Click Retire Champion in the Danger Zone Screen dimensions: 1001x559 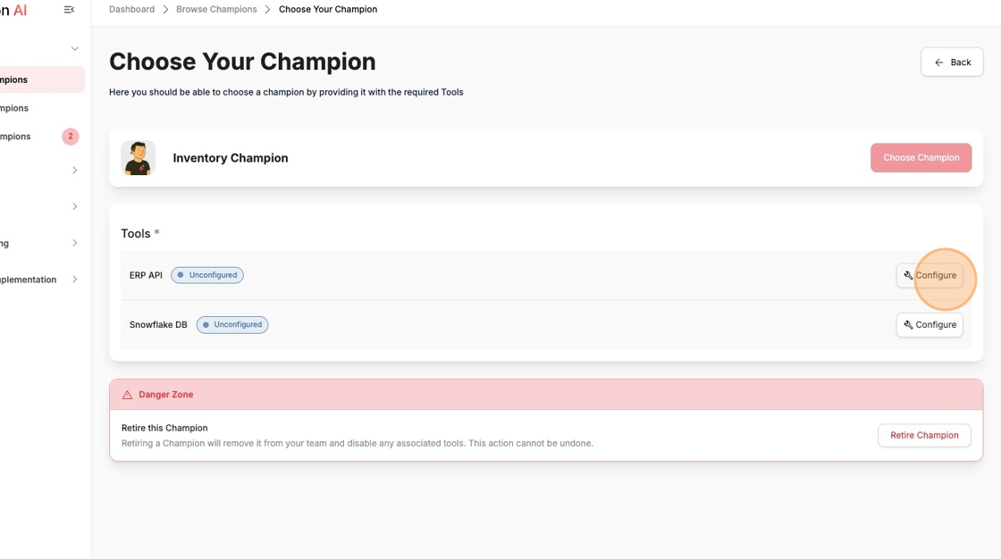click(924, 435)
